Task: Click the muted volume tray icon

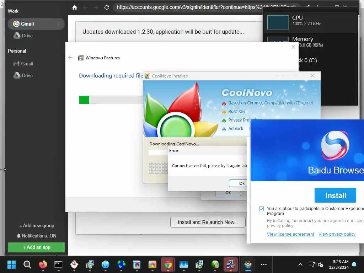Action: pos(321,264)
